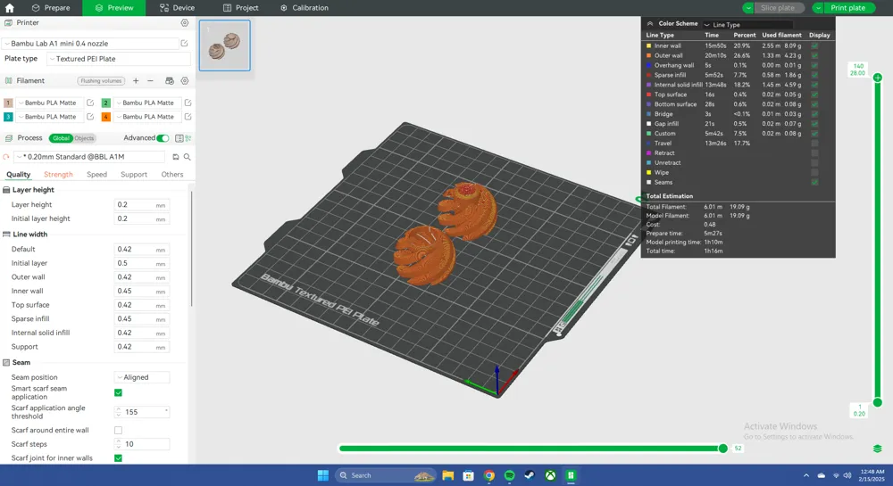
Task: Open Slice plate dropdown arrow
Action: (748, 8)
